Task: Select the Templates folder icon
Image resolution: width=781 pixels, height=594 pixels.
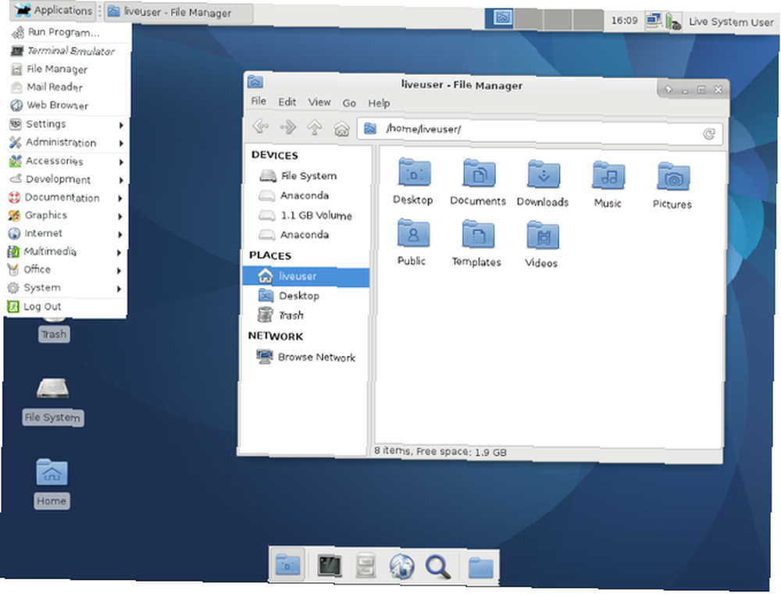Action: pos(478,234)
